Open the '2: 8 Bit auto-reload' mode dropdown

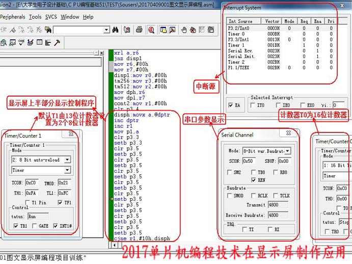tap(67, 160)
